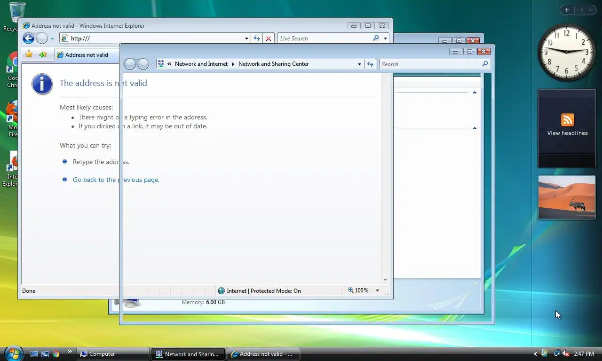Image resolution: width=602 pixels, height=361 pixels.
Task: Expand the Network and Sharing Center address dropdown
Action: coord(359,64)
